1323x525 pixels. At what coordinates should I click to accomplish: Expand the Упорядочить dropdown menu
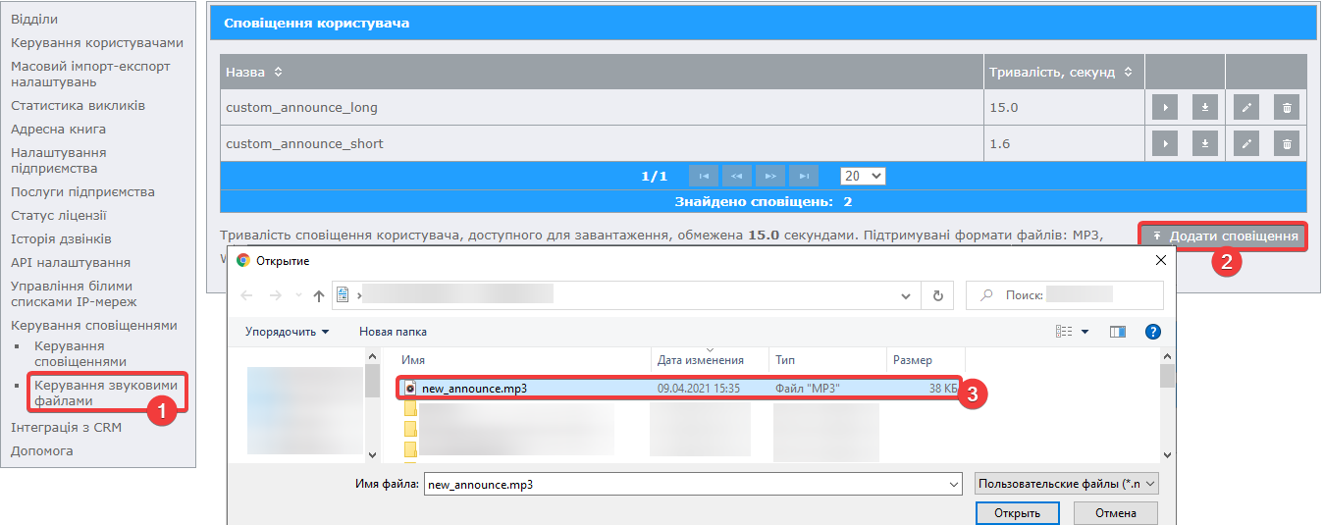pos(287,332)
